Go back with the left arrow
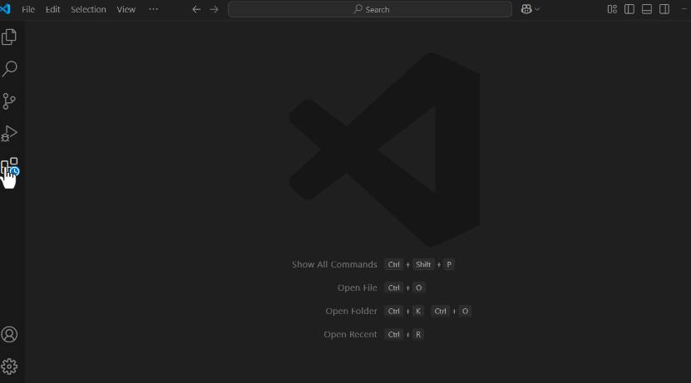Image resolution: width=691 pixels, height=383 pixels. 196,9
